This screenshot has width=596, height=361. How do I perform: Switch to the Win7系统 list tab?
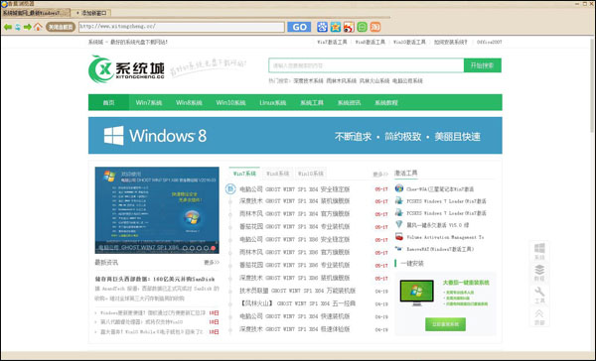pos(244,174)
